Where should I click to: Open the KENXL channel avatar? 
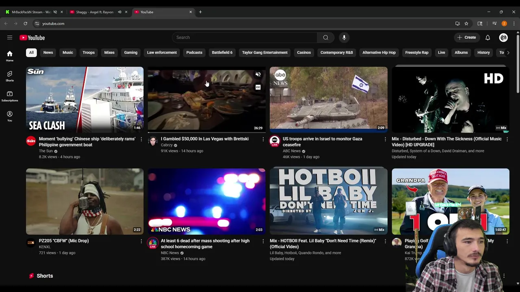coord(31,243)
